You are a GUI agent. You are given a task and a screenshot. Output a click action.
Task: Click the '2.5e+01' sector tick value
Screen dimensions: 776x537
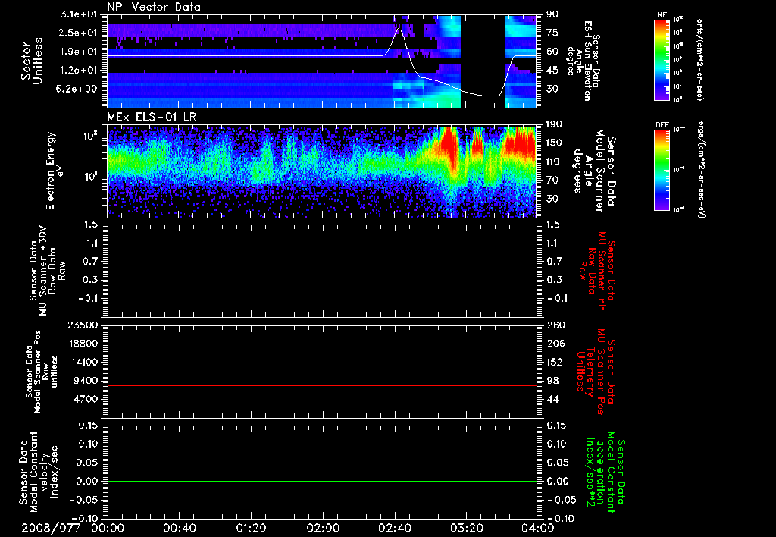pos(79,33)
